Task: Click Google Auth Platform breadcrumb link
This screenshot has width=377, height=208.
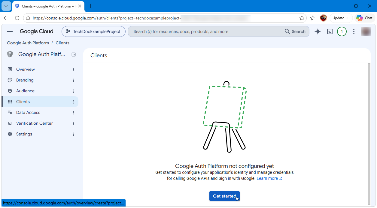Action: tap(28, 43)
